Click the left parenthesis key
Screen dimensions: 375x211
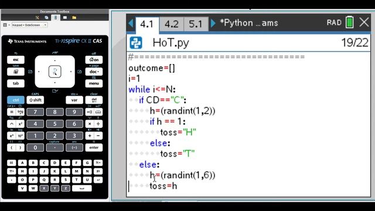pos(11,148)
